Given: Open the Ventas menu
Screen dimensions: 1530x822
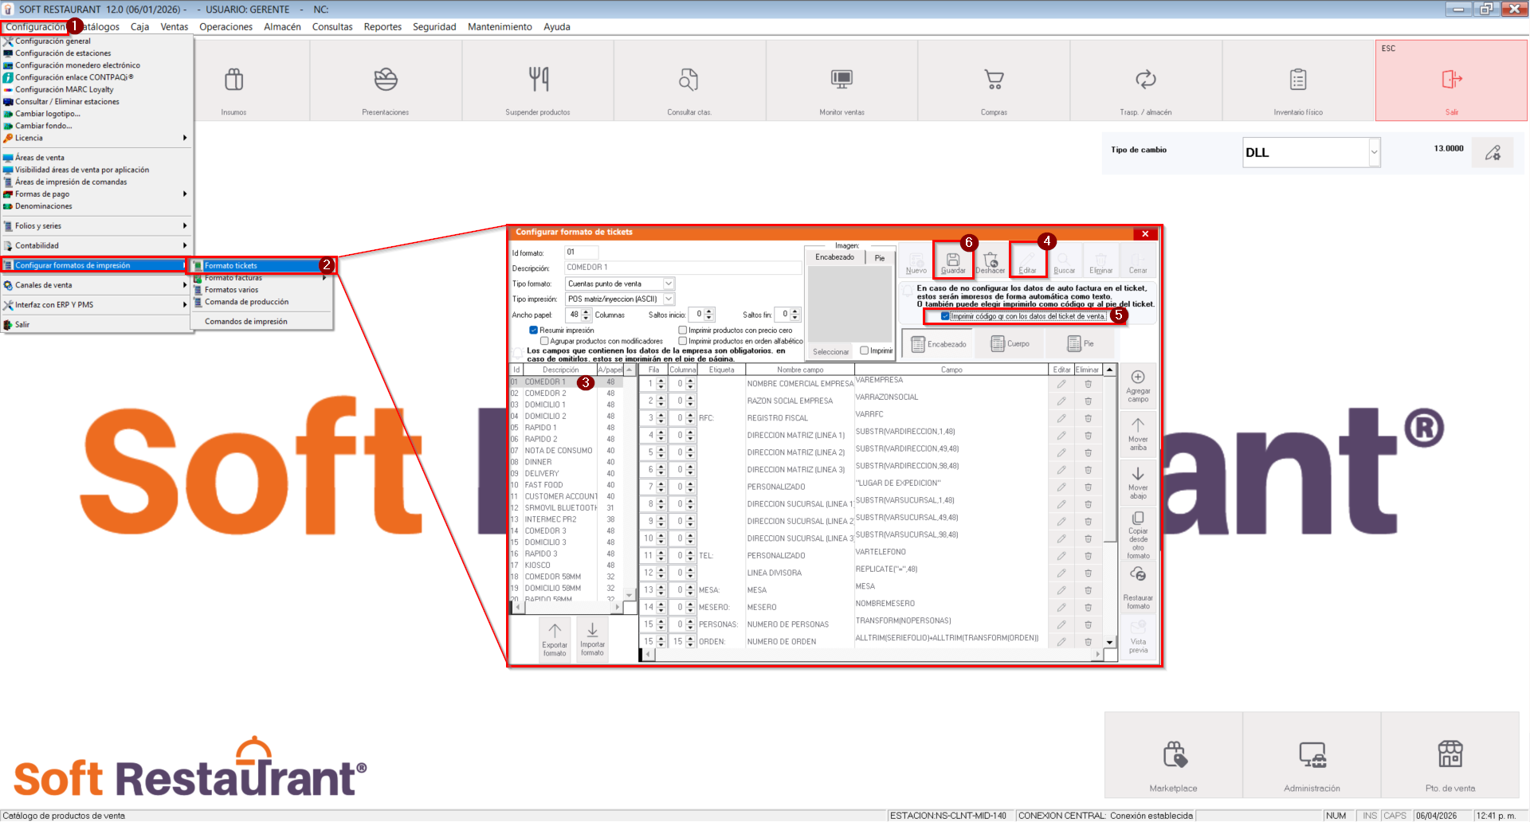Looking at the screenshot, I should tap(175, 27).
